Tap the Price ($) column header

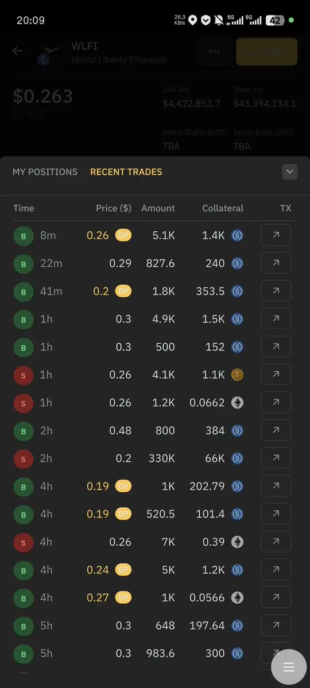coord(114,208)
